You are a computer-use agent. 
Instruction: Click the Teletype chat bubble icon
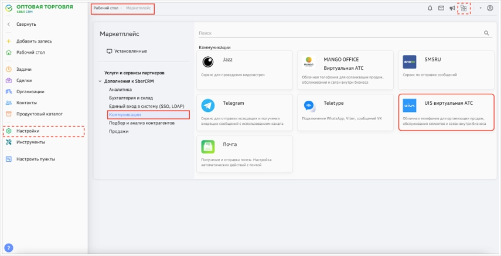[309, 105]
